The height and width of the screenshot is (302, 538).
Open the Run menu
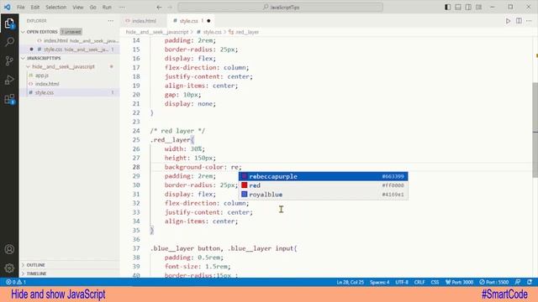click(x=107, y=8)
